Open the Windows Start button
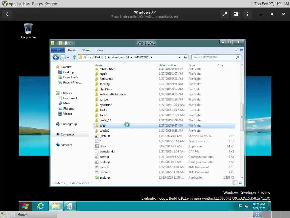This screenshot has width=290, height=218. click(x=25, y=206)
